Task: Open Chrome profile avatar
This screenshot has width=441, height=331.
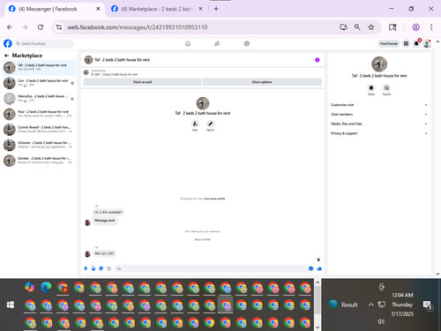Action: point(415,27)
